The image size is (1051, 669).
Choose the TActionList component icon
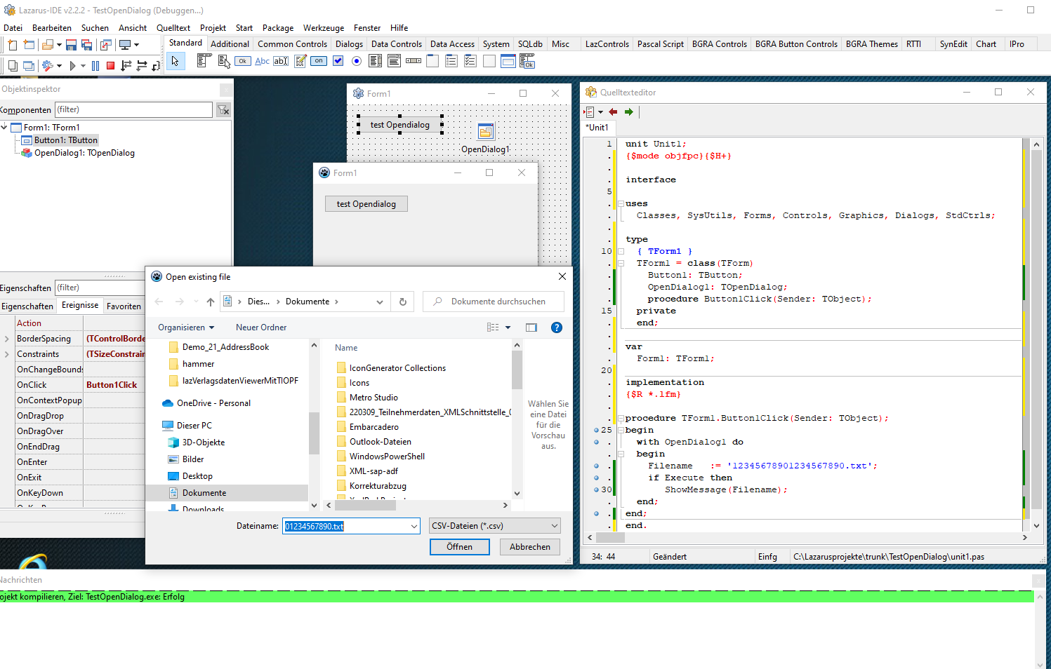click(x=527, y=61)
